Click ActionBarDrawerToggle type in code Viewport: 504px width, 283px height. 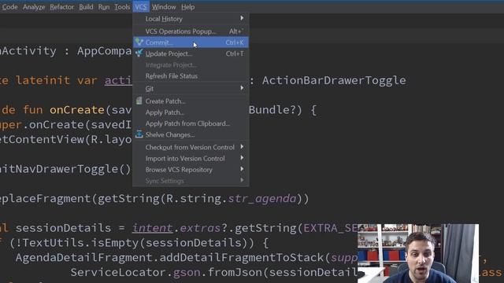point(334,80)
